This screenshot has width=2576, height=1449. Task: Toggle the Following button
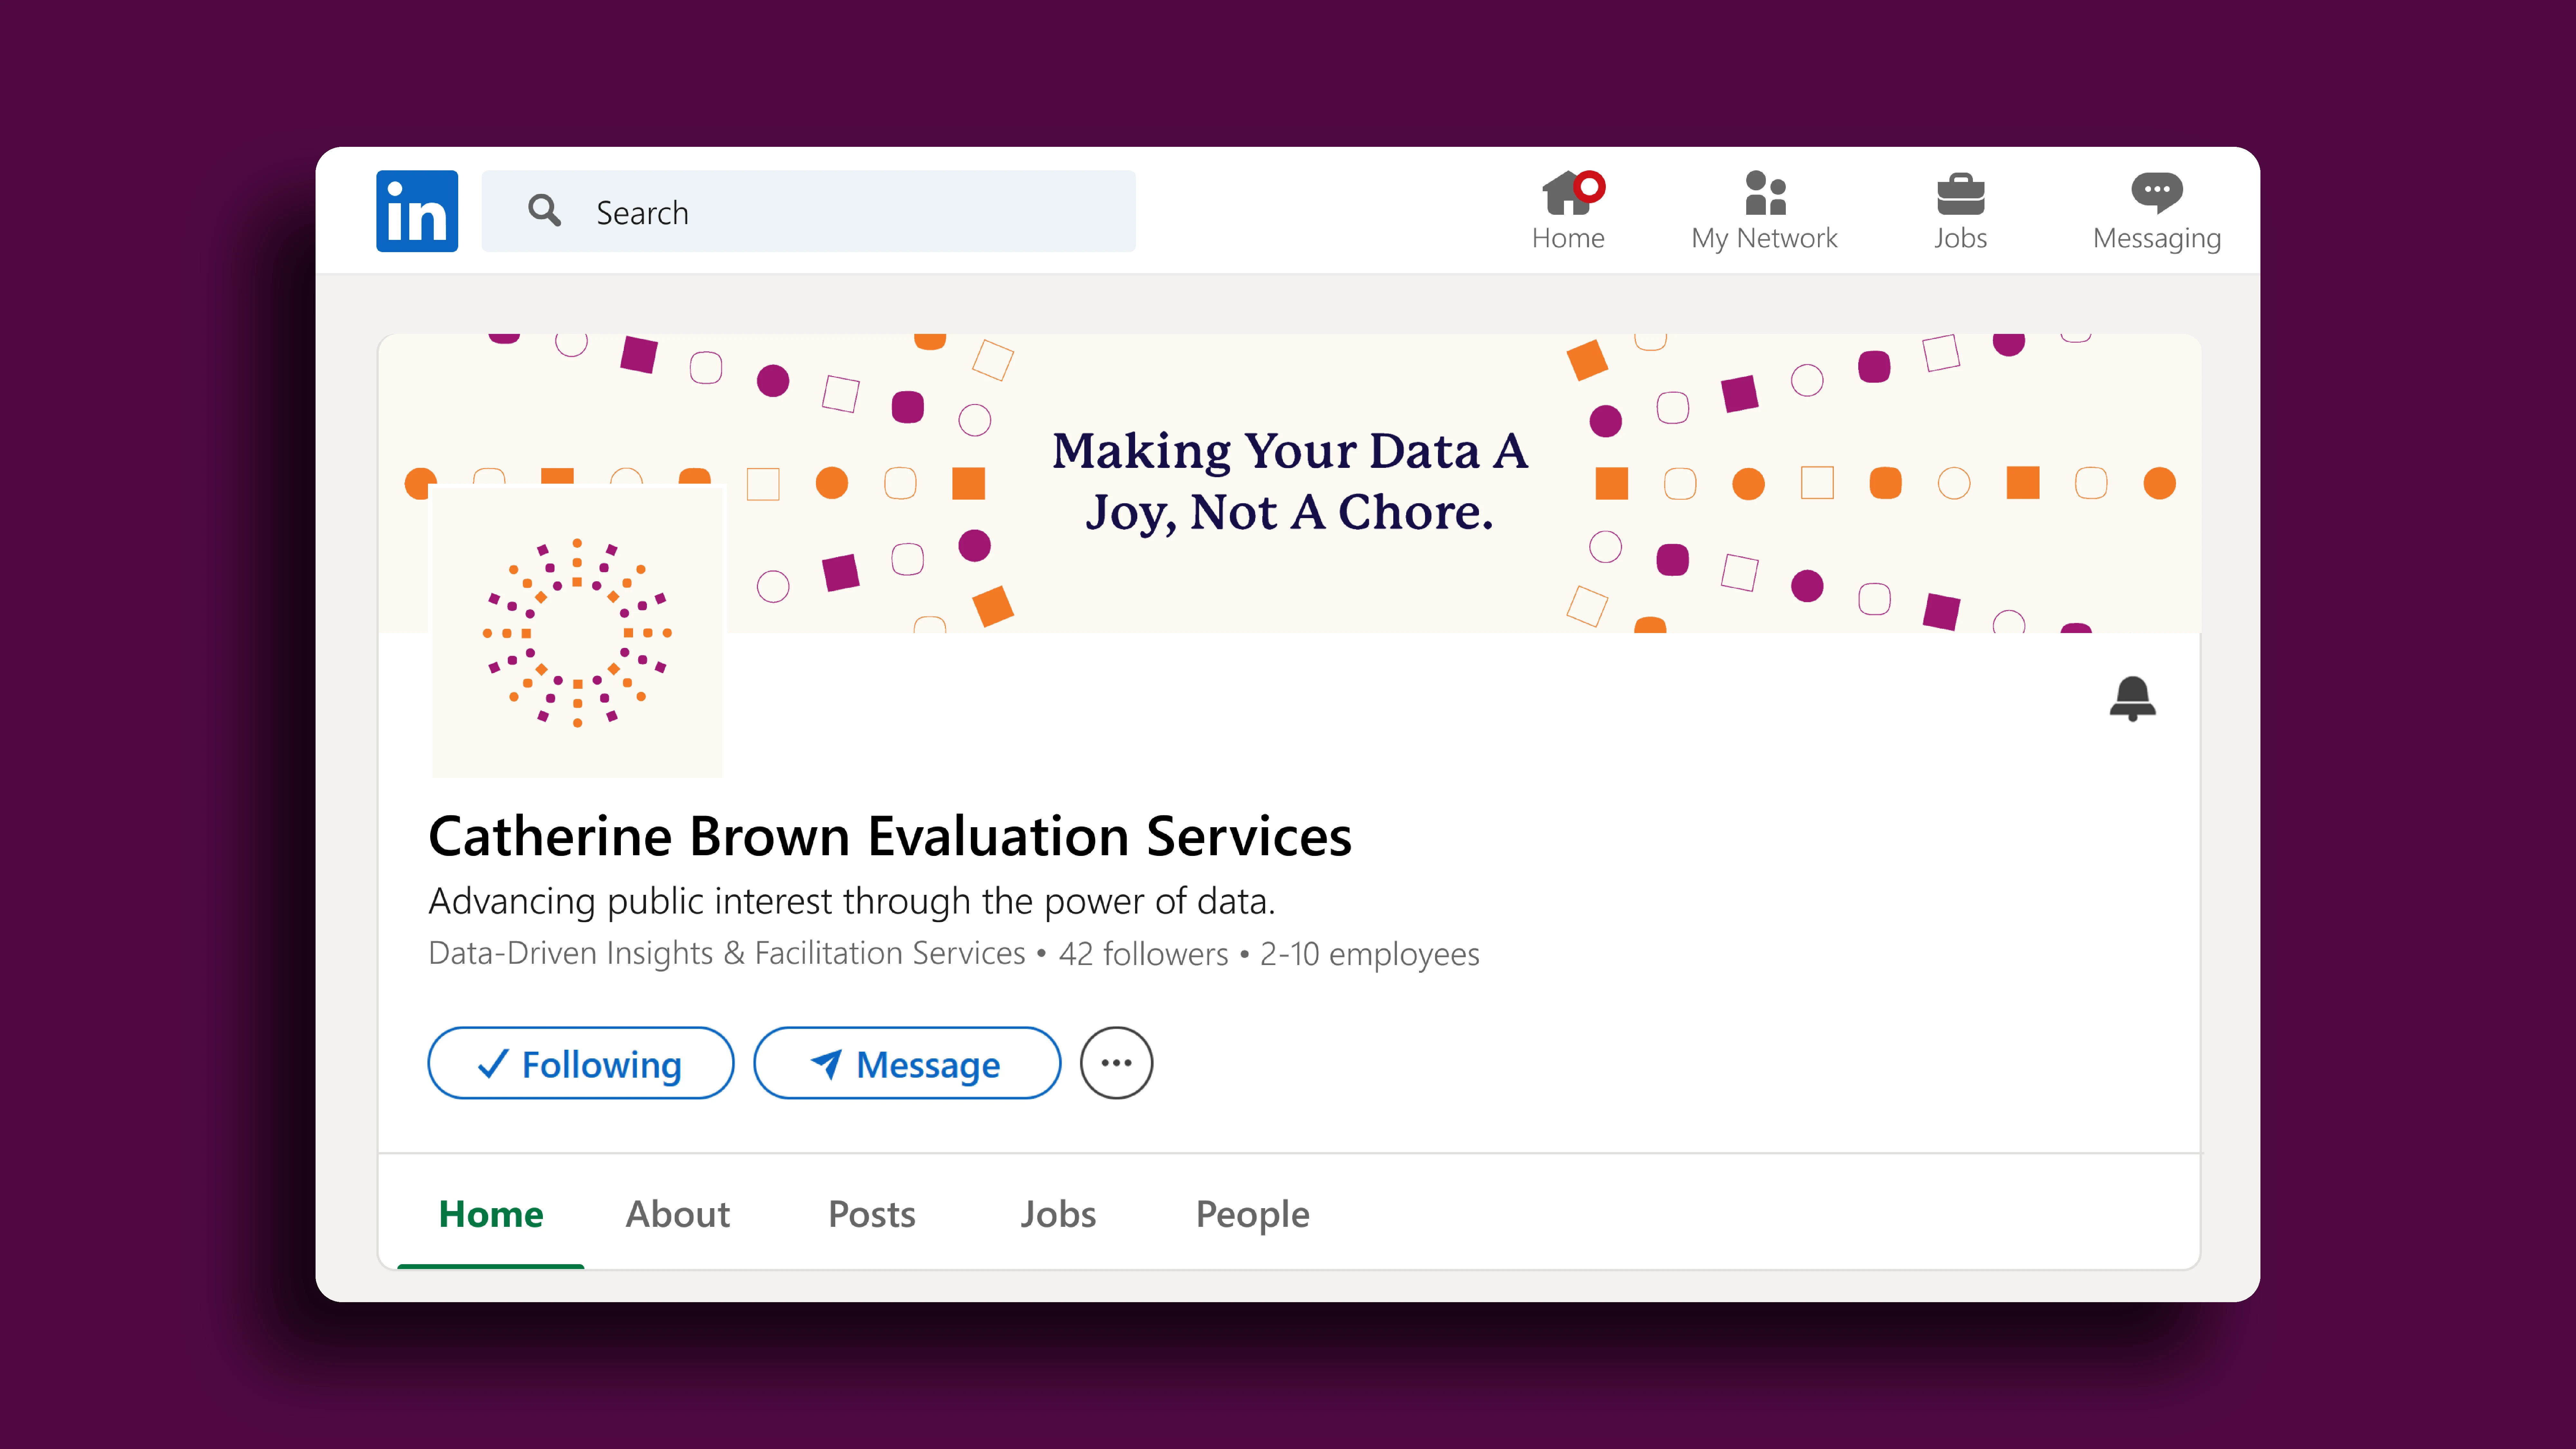(581, 1063)
